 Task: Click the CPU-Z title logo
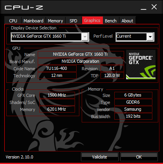coord(24,7)
